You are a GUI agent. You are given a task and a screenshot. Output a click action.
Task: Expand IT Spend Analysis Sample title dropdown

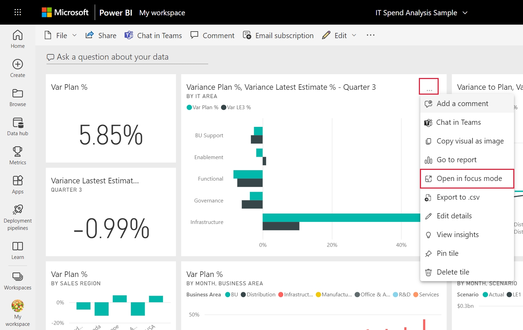tap(465, 13)
